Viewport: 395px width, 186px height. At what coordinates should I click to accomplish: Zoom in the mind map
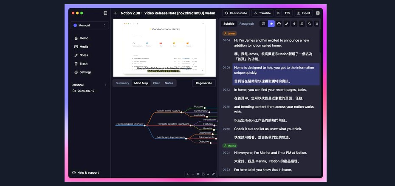click(x=188, y=174)
